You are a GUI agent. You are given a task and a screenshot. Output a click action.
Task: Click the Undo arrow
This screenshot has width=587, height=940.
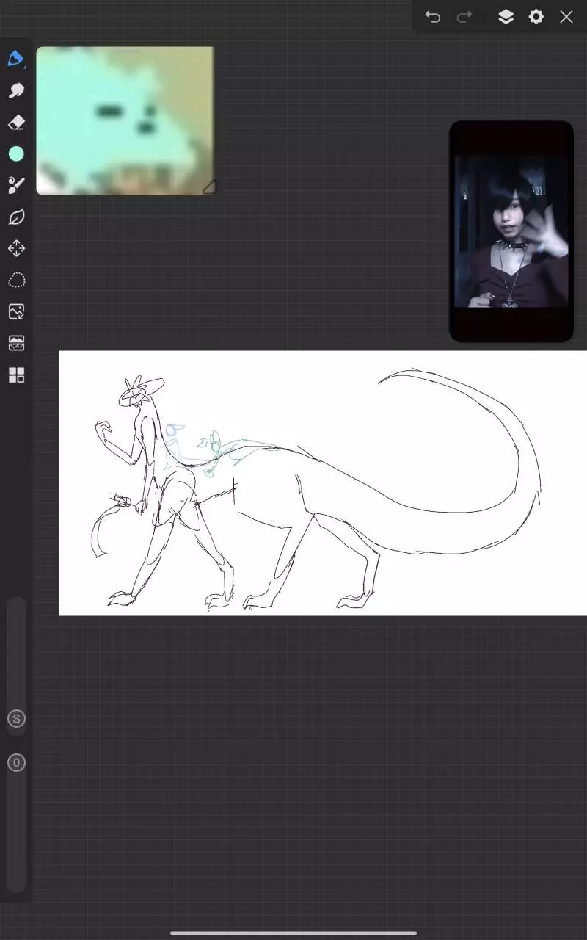[433, 17]
